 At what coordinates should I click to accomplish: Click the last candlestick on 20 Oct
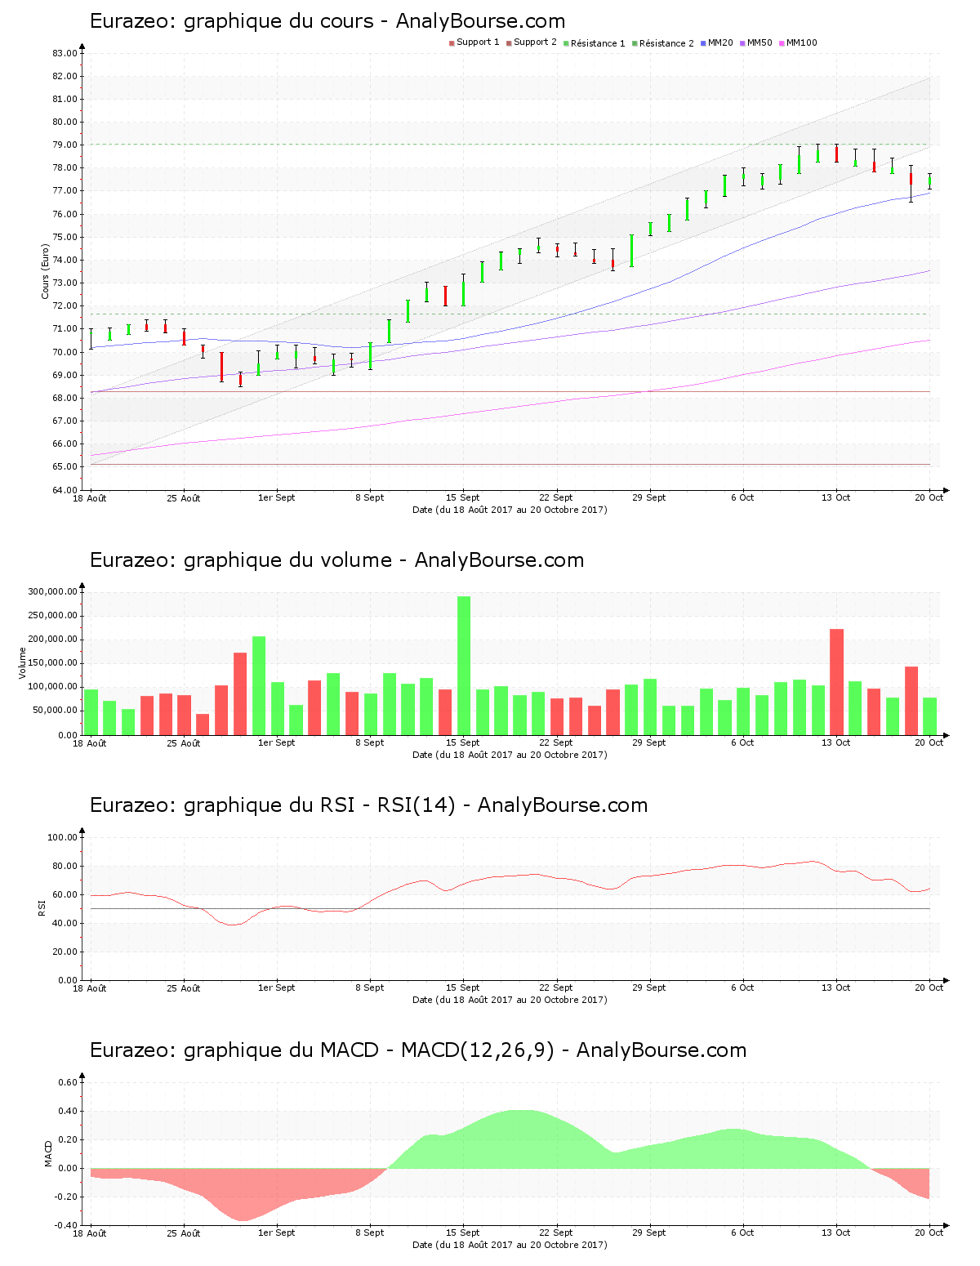pos(929,182)
